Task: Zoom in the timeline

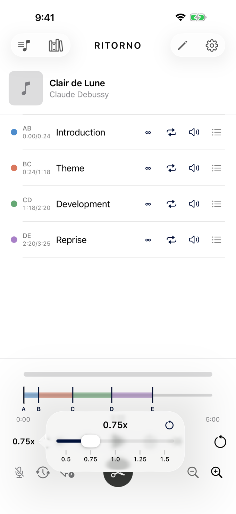Action: 217,472
